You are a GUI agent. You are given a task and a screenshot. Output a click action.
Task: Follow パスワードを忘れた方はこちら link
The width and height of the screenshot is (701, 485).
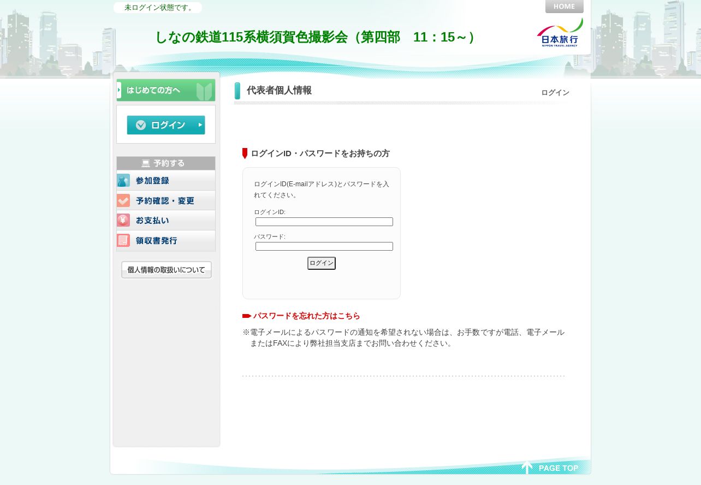pos(306,316)
